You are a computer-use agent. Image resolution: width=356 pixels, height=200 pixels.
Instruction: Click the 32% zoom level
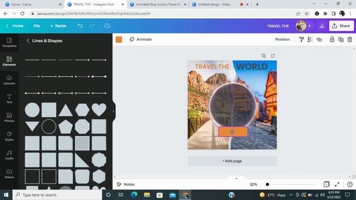(254, 184)
